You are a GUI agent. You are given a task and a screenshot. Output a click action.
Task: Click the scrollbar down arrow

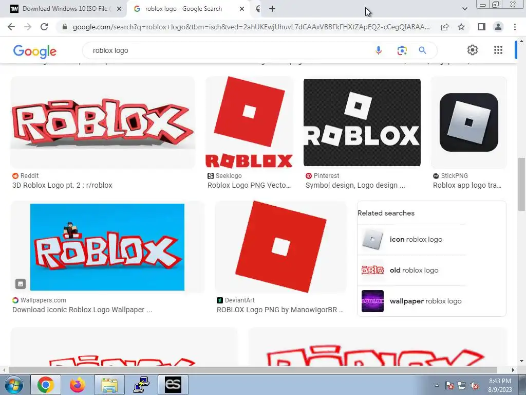[521, 361]
